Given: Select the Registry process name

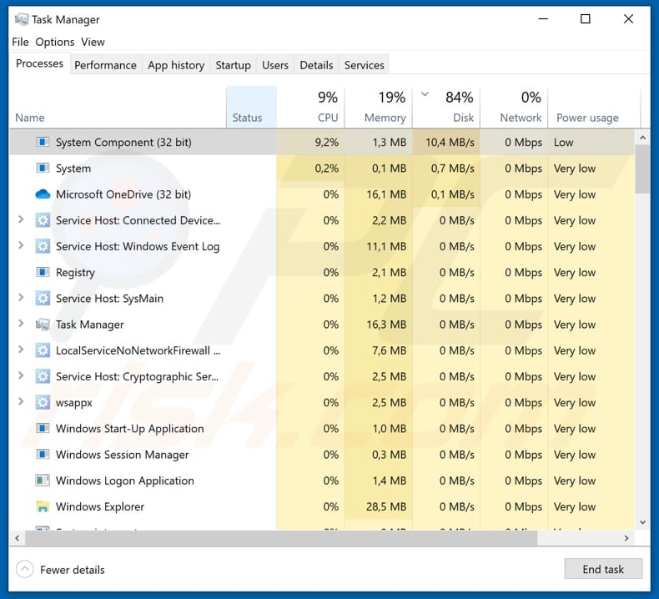Looking at the screenshot, I should (x=75, y=273).
